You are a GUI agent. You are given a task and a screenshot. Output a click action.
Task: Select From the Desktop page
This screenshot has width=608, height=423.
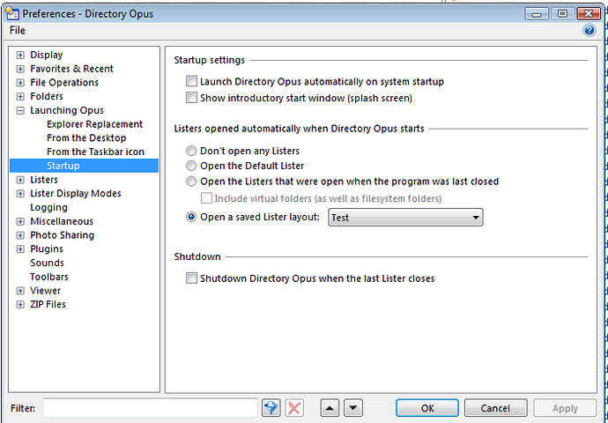point(86,138)
